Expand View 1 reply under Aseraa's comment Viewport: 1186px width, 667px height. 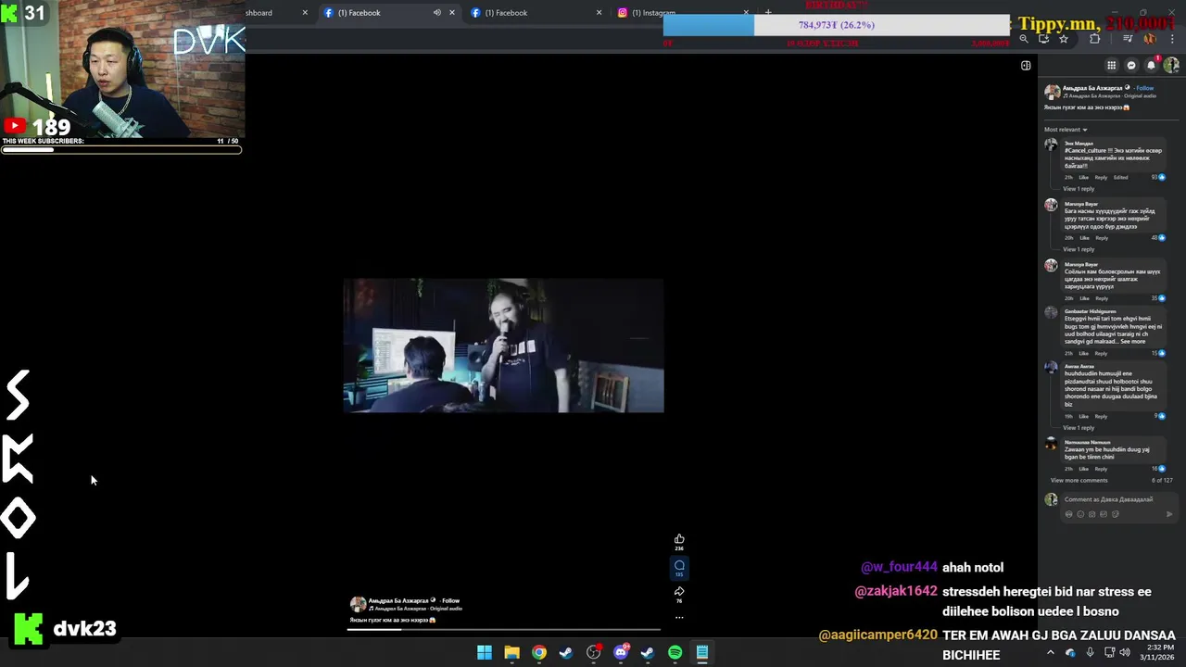(x=1079, y=428)
